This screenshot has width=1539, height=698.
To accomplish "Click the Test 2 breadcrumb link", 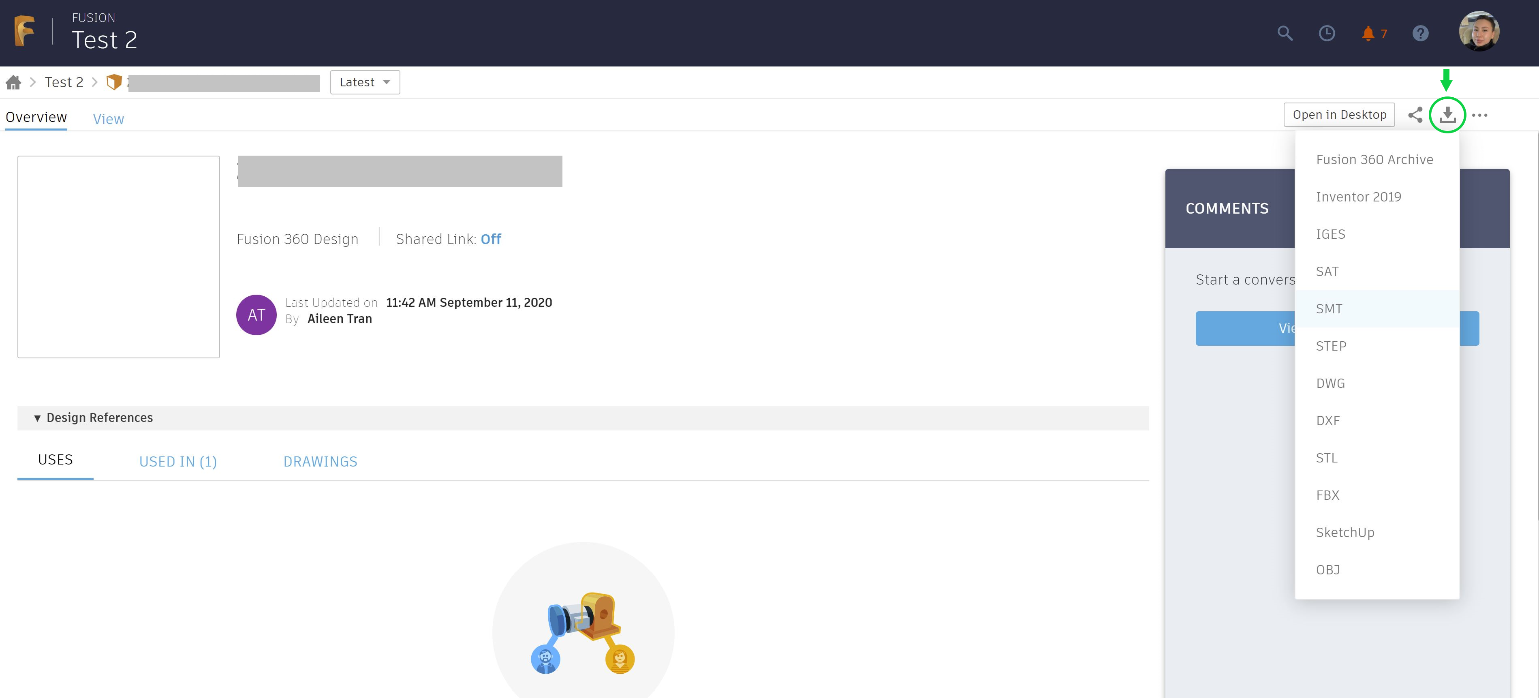I will click(64, 82).
